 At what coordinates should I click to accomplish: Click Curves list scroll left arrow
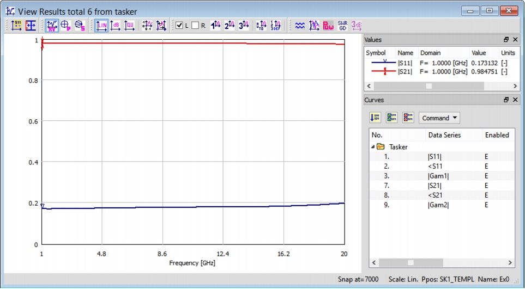coord(374,263)
